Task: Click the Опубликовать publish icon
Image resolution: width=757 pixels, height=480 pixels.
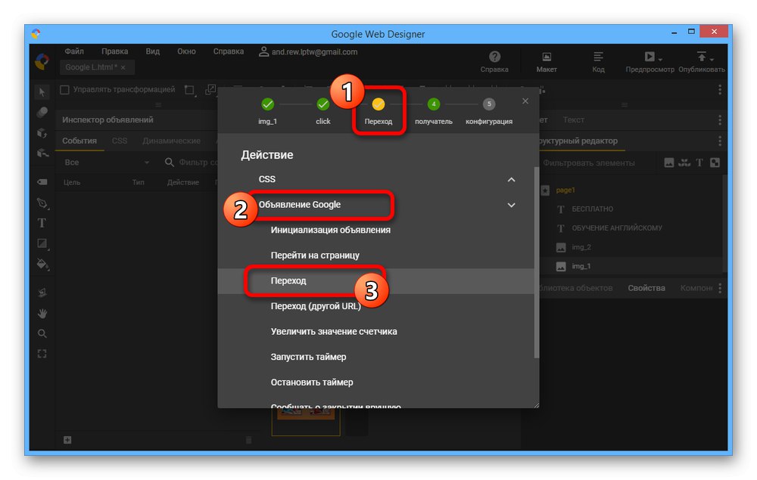Action: pos(701,57)
